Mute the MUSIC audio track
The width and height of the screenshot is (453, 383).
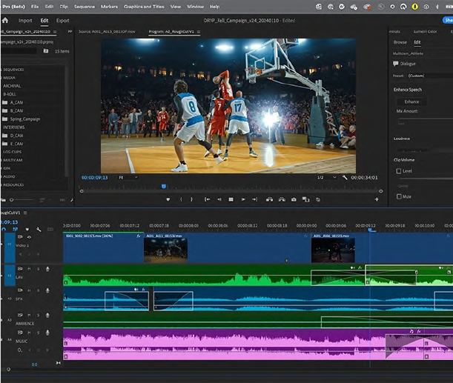(29, 333)
